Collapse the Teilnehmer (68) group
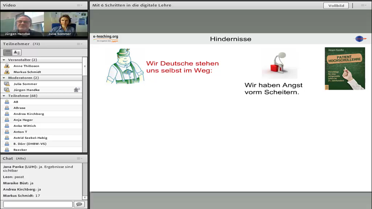The image size is (372, 209). tap(4, 96)
